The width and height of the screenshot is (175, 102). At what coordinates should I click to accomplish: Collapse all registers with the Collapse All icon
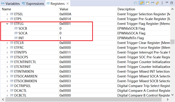[135, 3]
